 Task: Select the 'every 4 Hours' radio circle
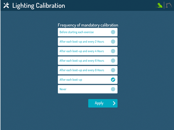coord(113,51)
